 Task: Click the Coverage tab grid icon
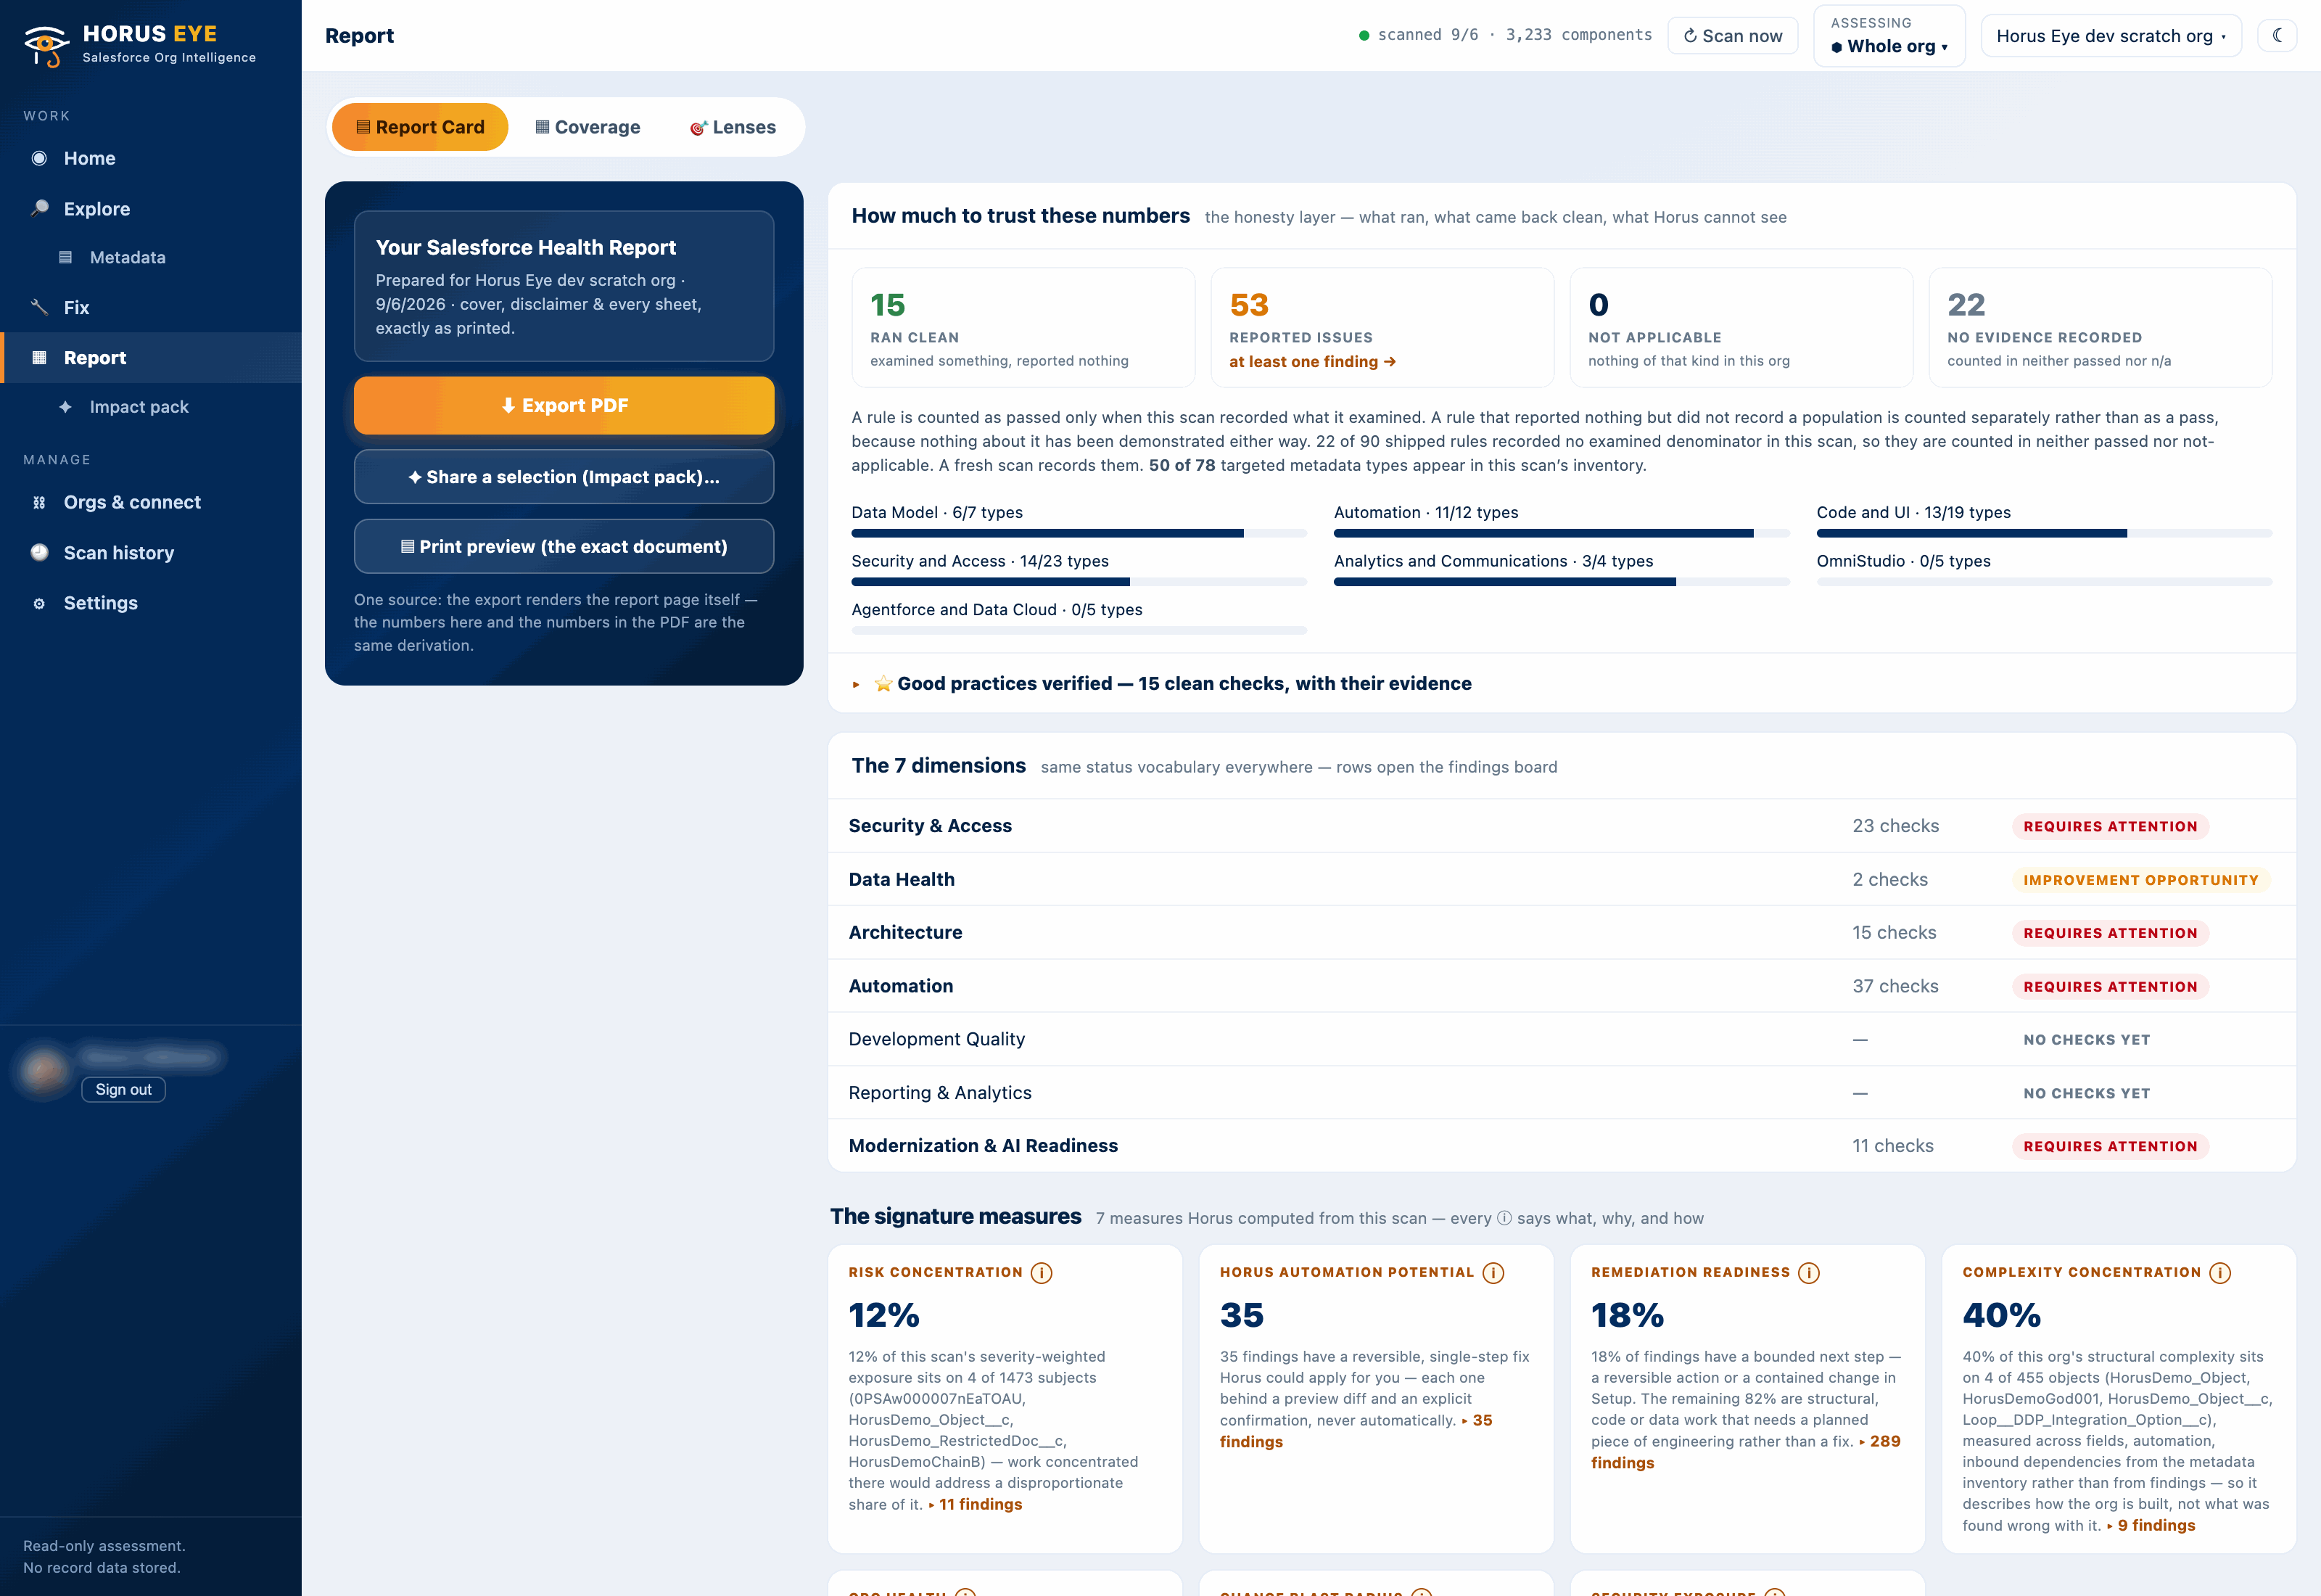(x=542, y=127)
